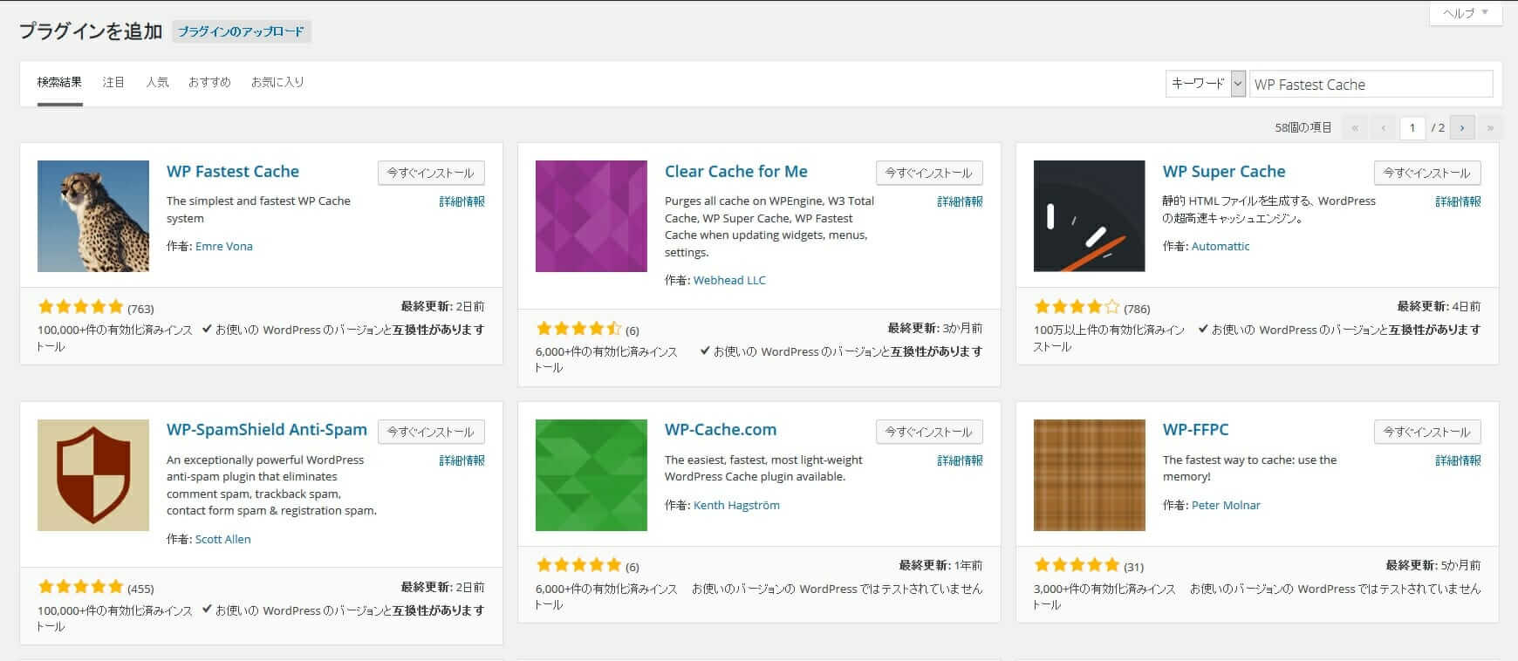
Task: Open the WP-SpamShield Anti-Spam title link
Action: pyautogui.click(x=267, y=430)
